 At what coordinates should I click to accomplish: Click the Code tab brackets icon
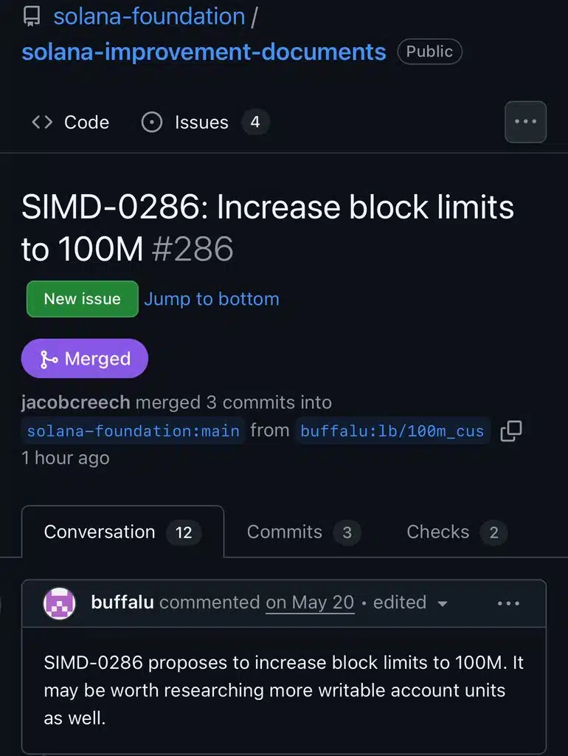click(x=42, y=123)
